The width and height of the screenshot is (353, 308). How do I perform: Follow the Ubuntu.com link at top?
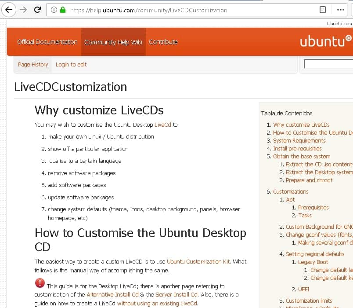tap(339, 23)
